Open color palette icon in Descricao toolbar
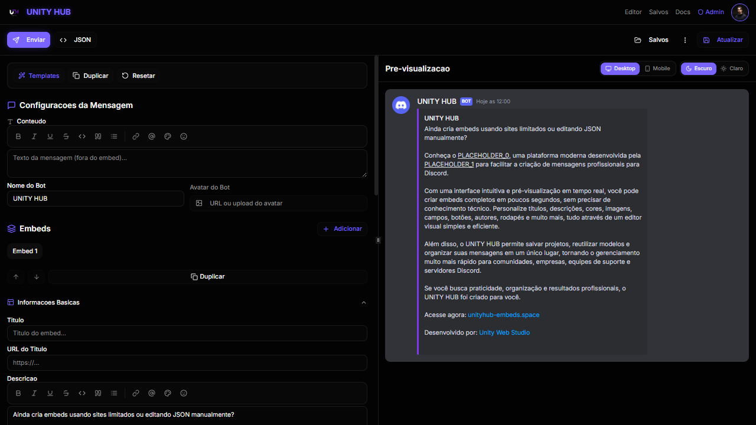Image resolution: width=756 pixels, height=425 pixels. pyautogui.click(x=168, y=393)
